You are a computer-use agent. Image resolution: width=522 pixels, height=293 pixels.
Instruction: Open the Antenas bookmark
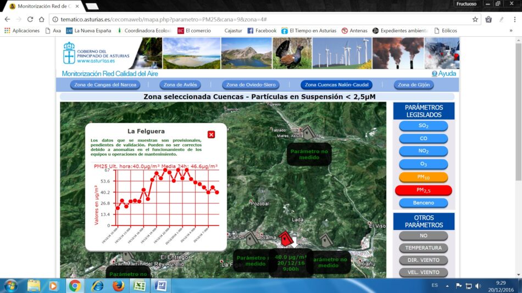354,31
